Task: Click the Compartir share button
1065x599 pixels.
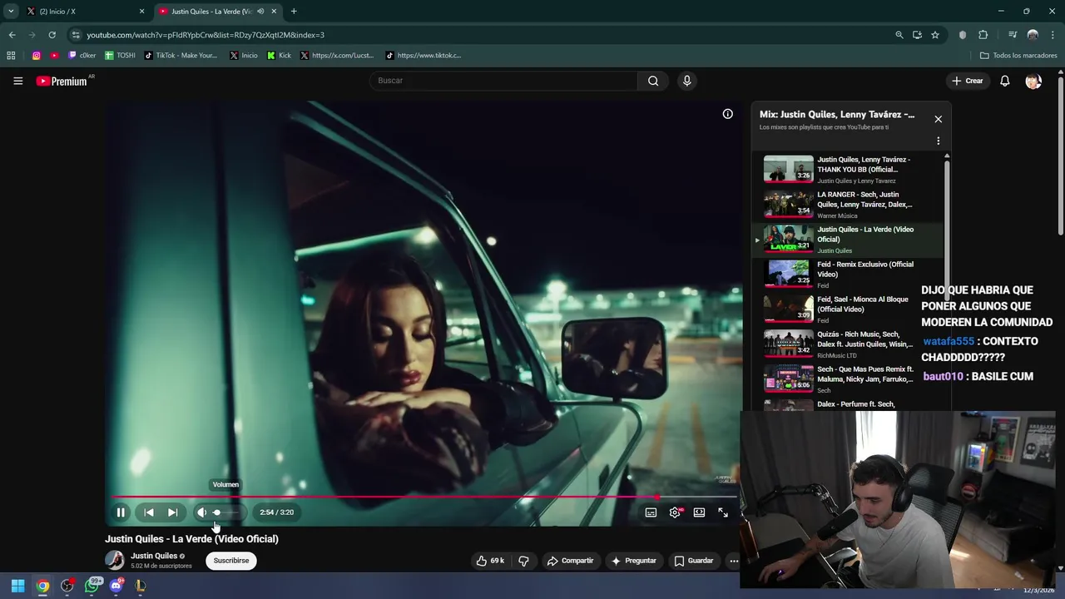Action: (570, 561)
